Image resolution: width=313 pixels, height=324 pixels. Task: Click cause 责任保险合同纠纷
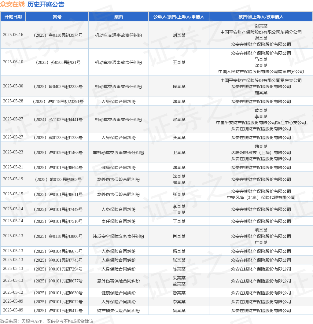pos(118,222)
